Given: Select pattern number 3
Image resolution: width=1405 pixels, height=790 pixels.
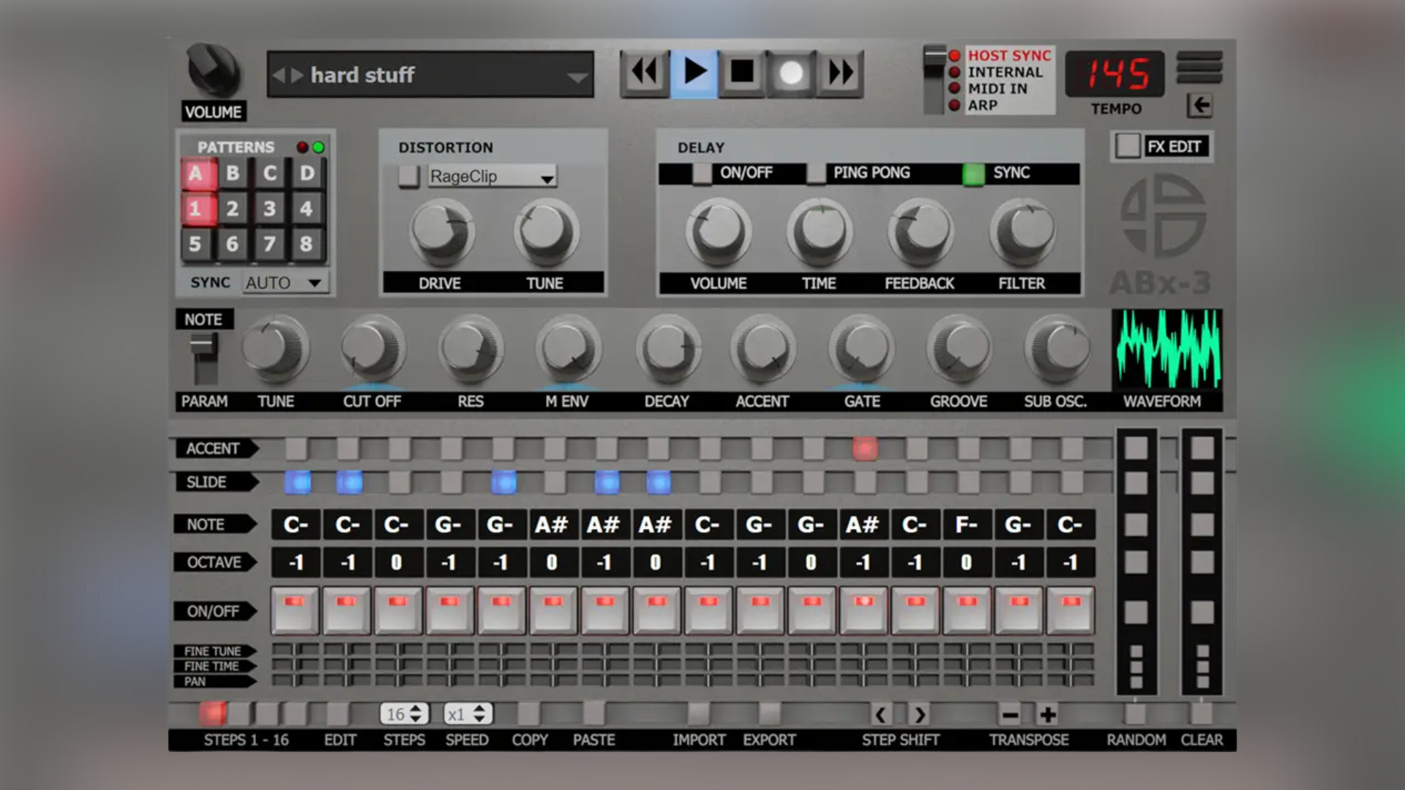Looking at the screenshot, I should (x=269, y=208).
